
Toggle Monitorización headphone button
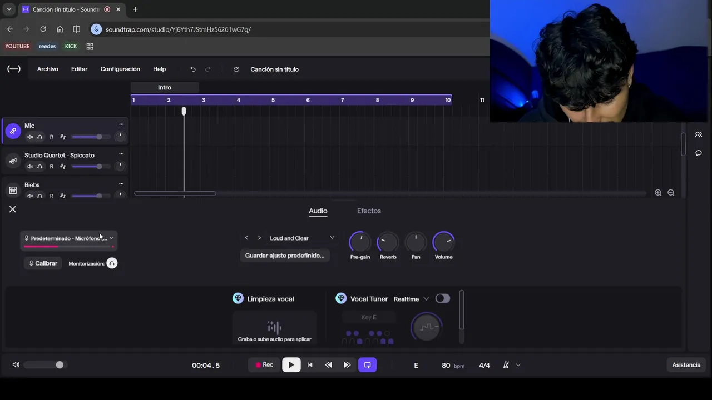pos(112,263)
